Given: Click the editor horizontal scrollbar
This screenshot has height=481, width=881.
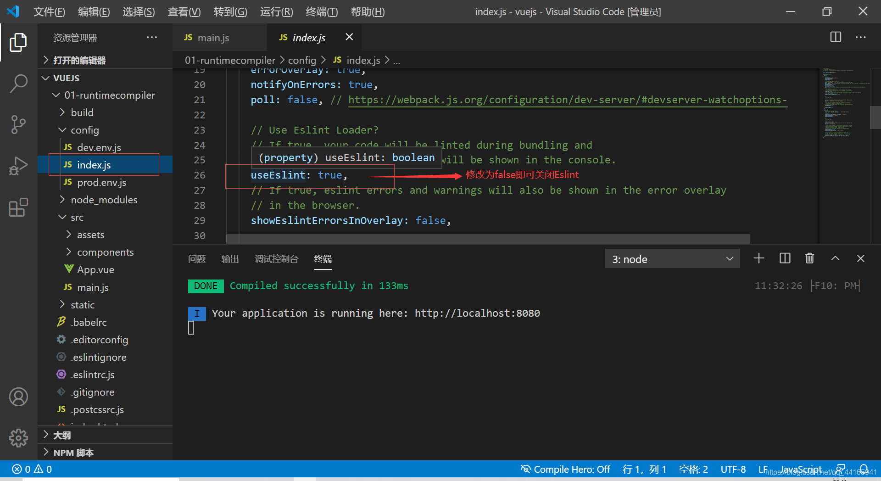Looking at the screenshot, I should tap(488, 239).
